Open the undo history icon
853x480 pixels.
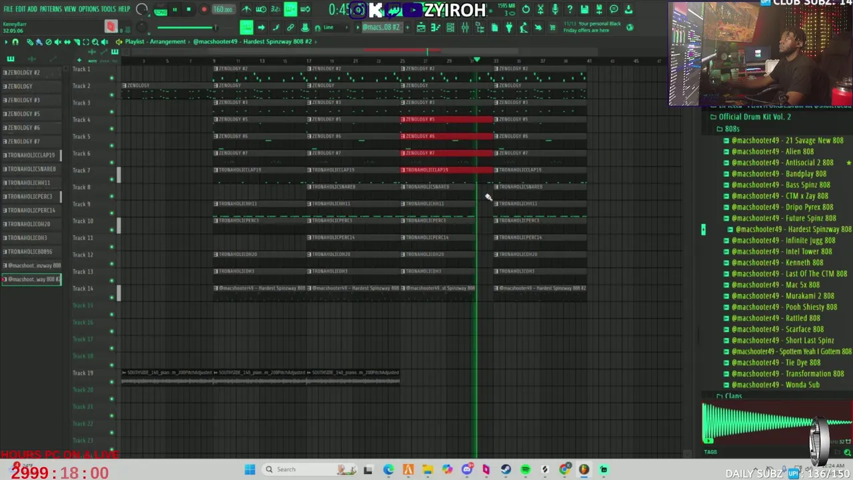point(526,9)
